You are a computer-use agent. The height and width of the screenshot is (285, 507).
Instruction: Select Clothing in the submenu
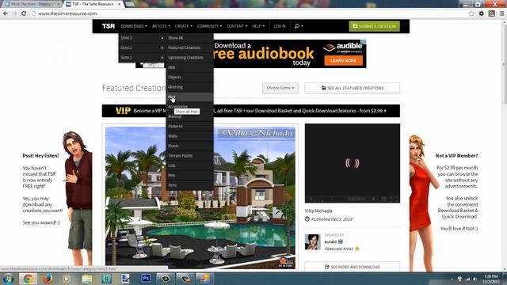click(x=190, y=87)
